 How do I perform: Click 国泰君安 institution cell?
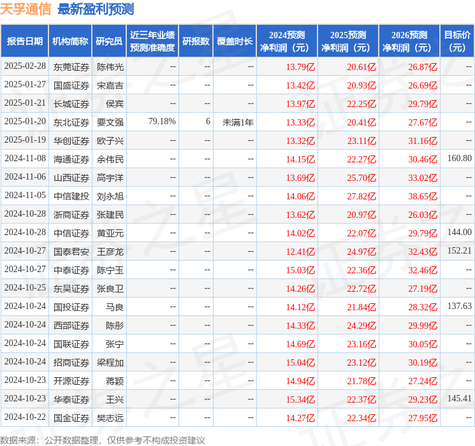71,252
